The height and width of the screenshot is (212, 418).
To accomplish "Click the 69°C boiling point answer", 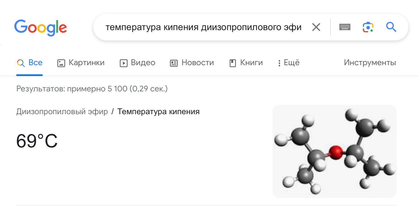I will click(x=37, y=141).
